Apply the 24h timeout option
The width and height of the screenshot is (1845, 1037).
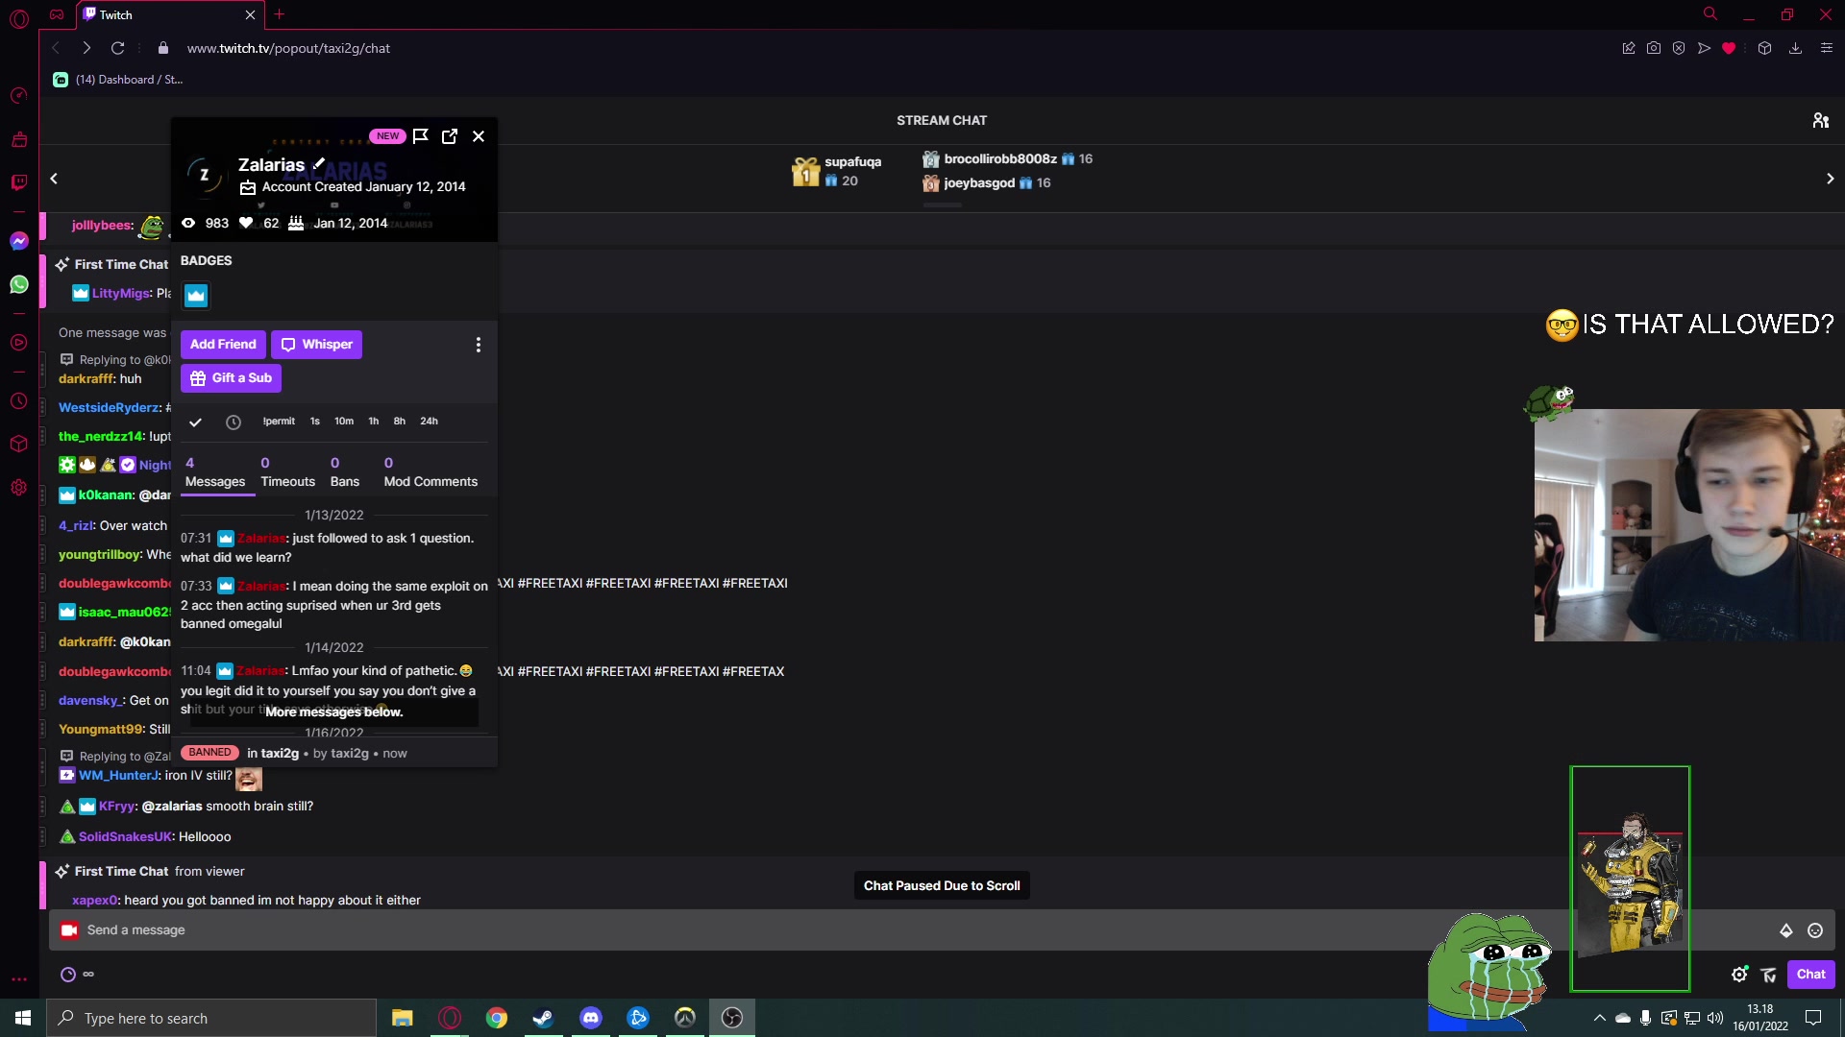coord(429,422)
